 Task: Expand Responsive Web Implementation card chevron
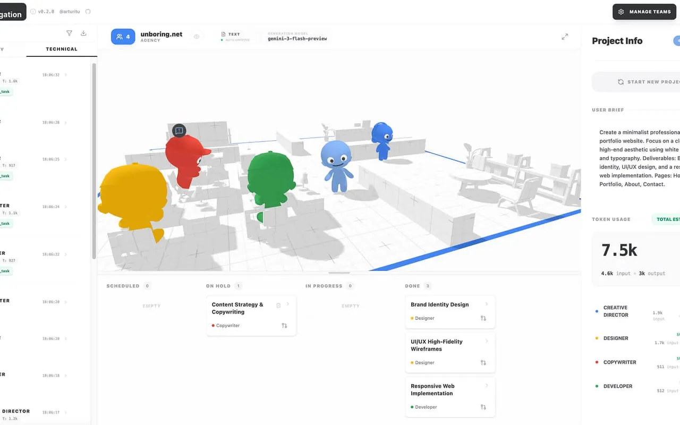pos(487,386)
